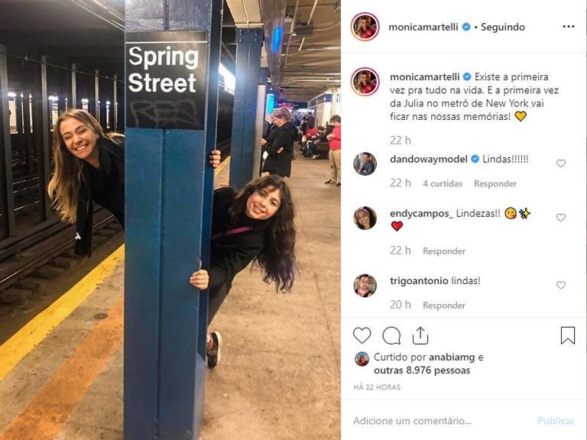Open list of outras 8.976 pessoas likes
The width and height of the screenshot is (587, 440).
click(x=422, y=370)
